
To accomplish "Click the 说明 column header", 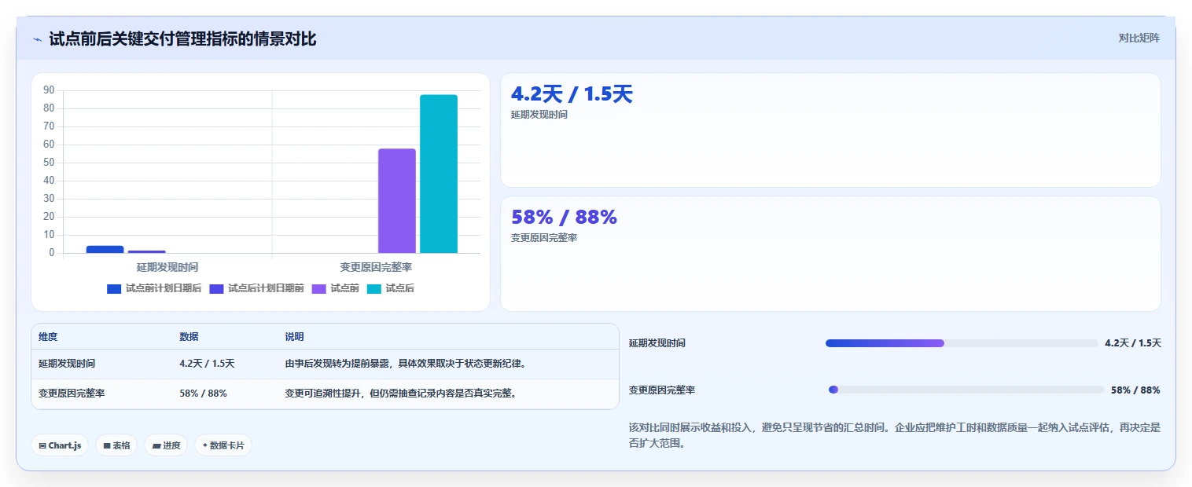I will tap(294, 336).
